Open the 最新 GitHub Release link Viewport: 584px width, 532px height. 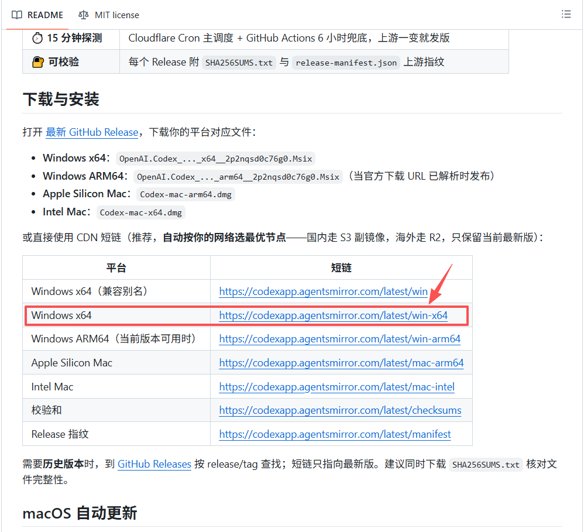(x=92, y=132)
